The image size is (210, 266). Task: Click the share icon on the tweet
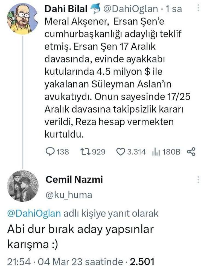tap(191, 152)
